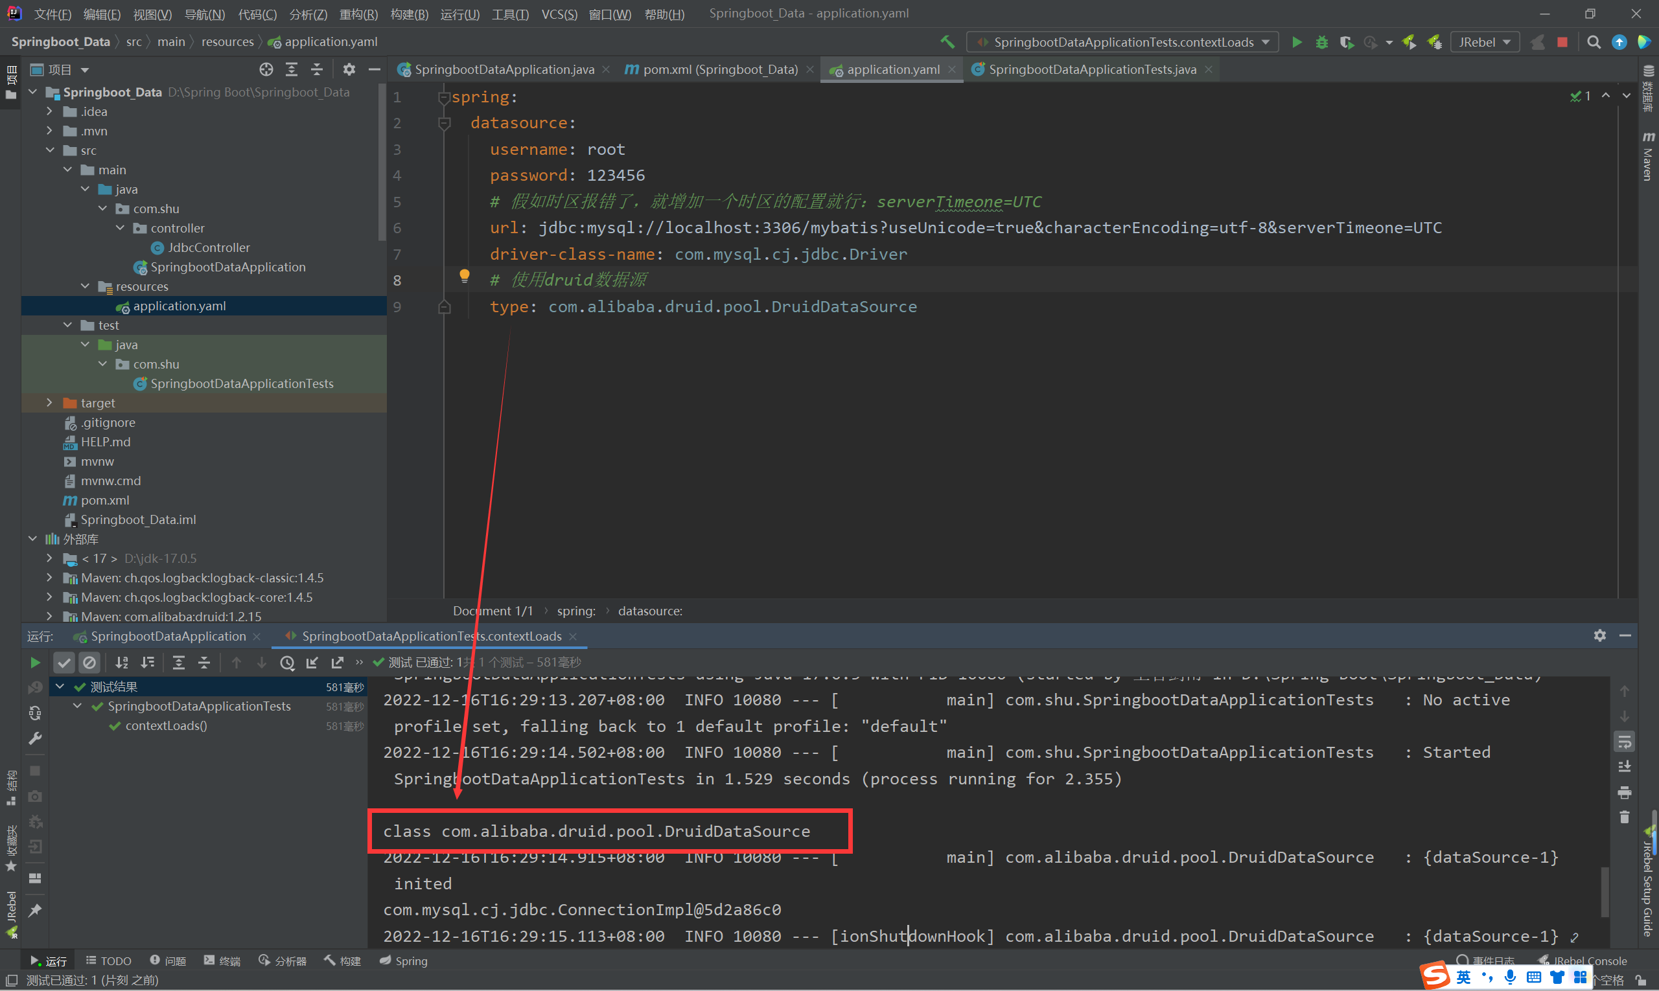The height and width of the screenshot is (991, 1659).
Task: Collapse the controller package node
Action: tap(121, 228)
